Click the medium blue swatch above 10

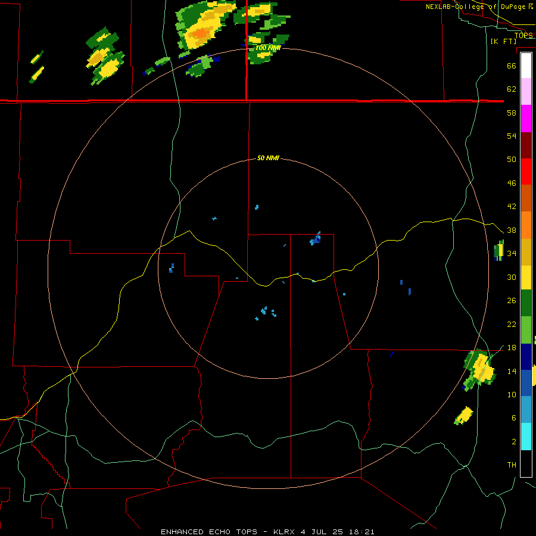coord(526,383)
